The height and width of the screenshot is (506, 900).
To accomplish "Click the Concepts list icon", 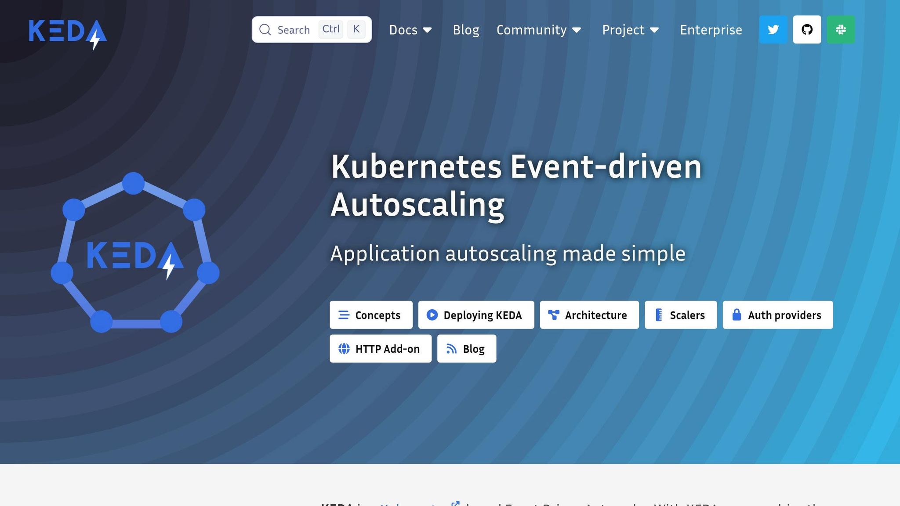I will [x=344, y=315].
